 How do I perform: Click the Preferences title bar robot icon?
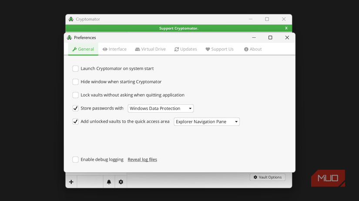pos(69,38)
